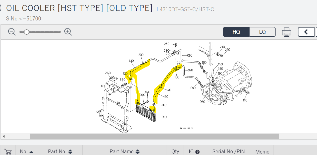Switch diagram to LQ quality
Viewport: 317px width, 155px height.
tap(262, 32)
